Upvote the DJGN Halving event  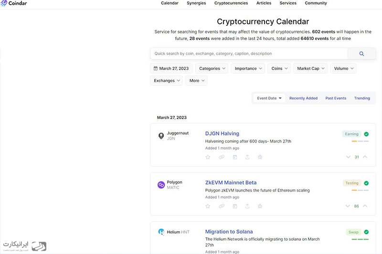(365, 157)
